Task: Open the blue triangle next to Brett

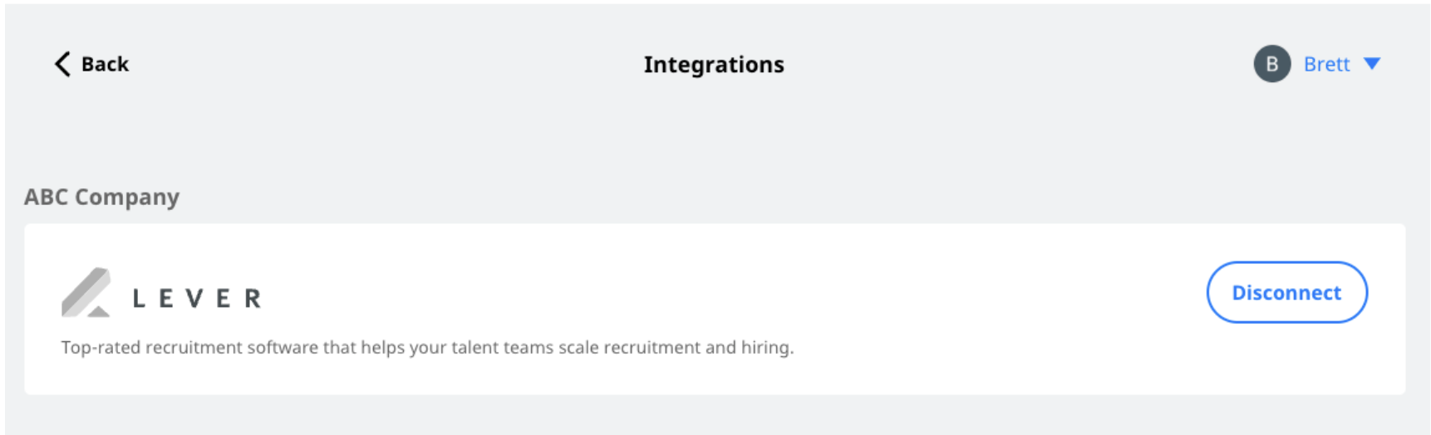Action: point(1372,64)
